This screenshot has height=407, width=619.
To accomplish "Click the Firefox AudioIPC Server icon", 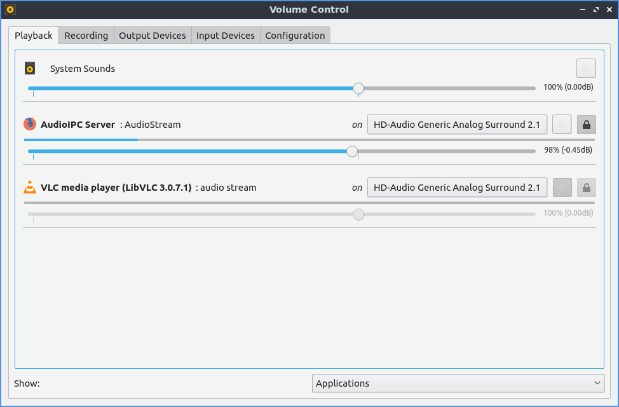I will 30,124.
